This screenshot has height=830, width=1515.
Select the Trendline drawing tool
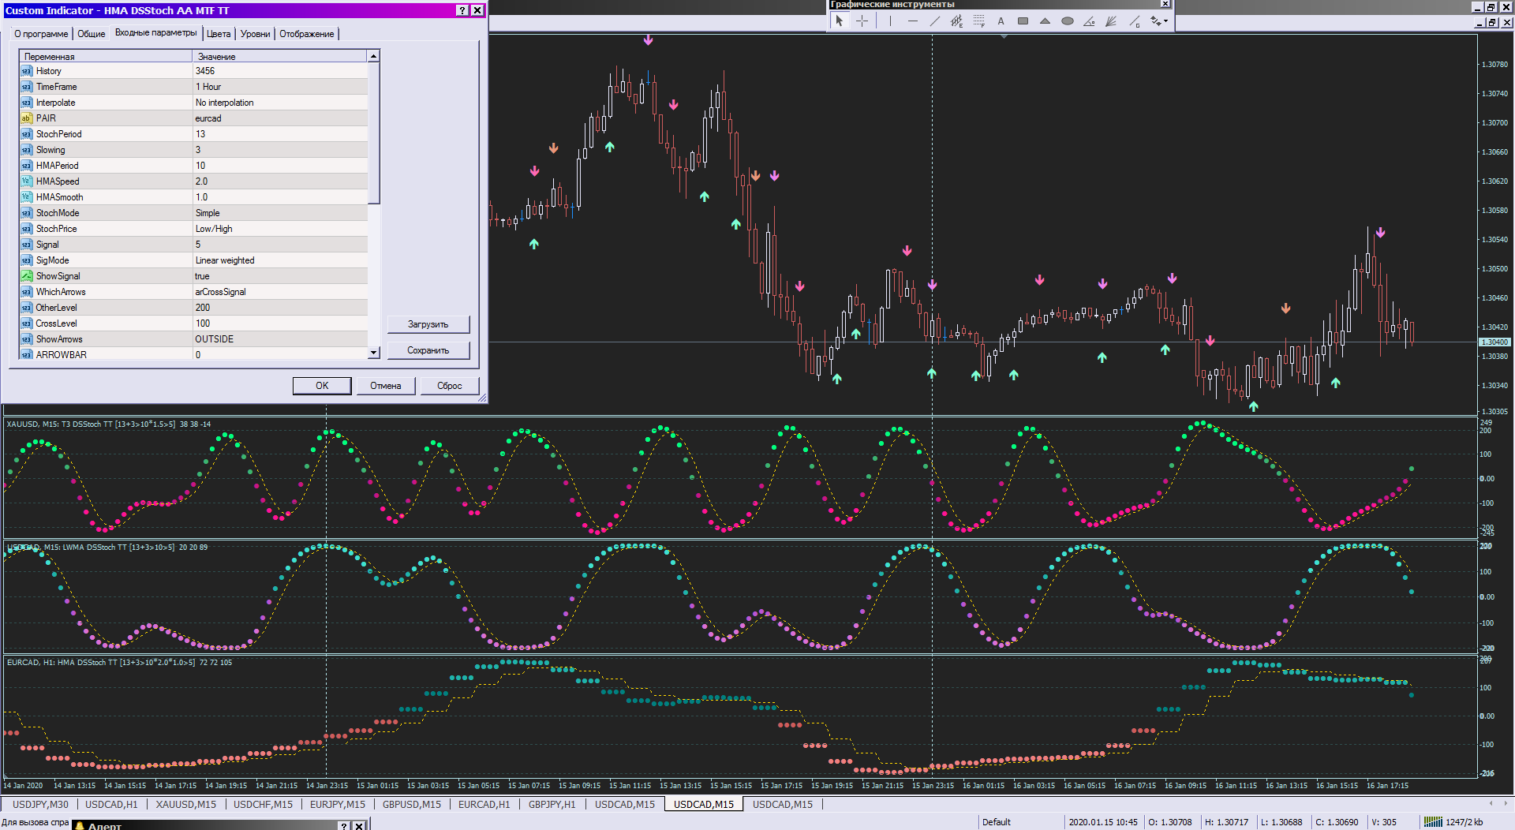point(934,21)
